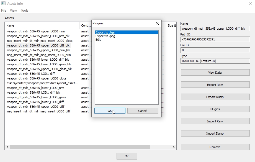Select the Export to .tga option

(105, 32)
